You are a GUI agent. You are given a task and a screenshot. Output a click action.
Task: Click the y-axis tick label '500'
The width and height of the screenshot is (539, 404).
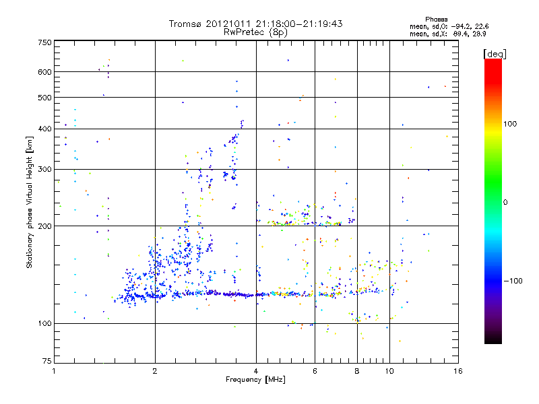click(44, 98)
